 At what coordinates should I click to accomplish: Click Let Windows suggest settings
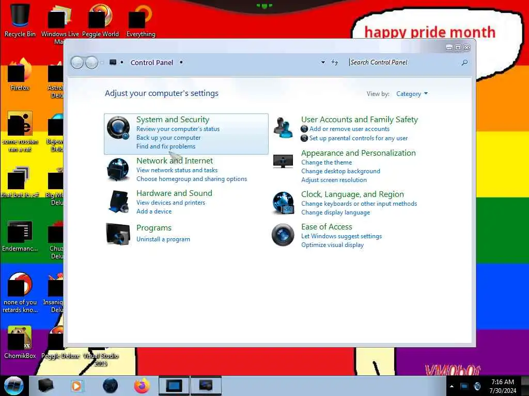[x=341, y=236]
